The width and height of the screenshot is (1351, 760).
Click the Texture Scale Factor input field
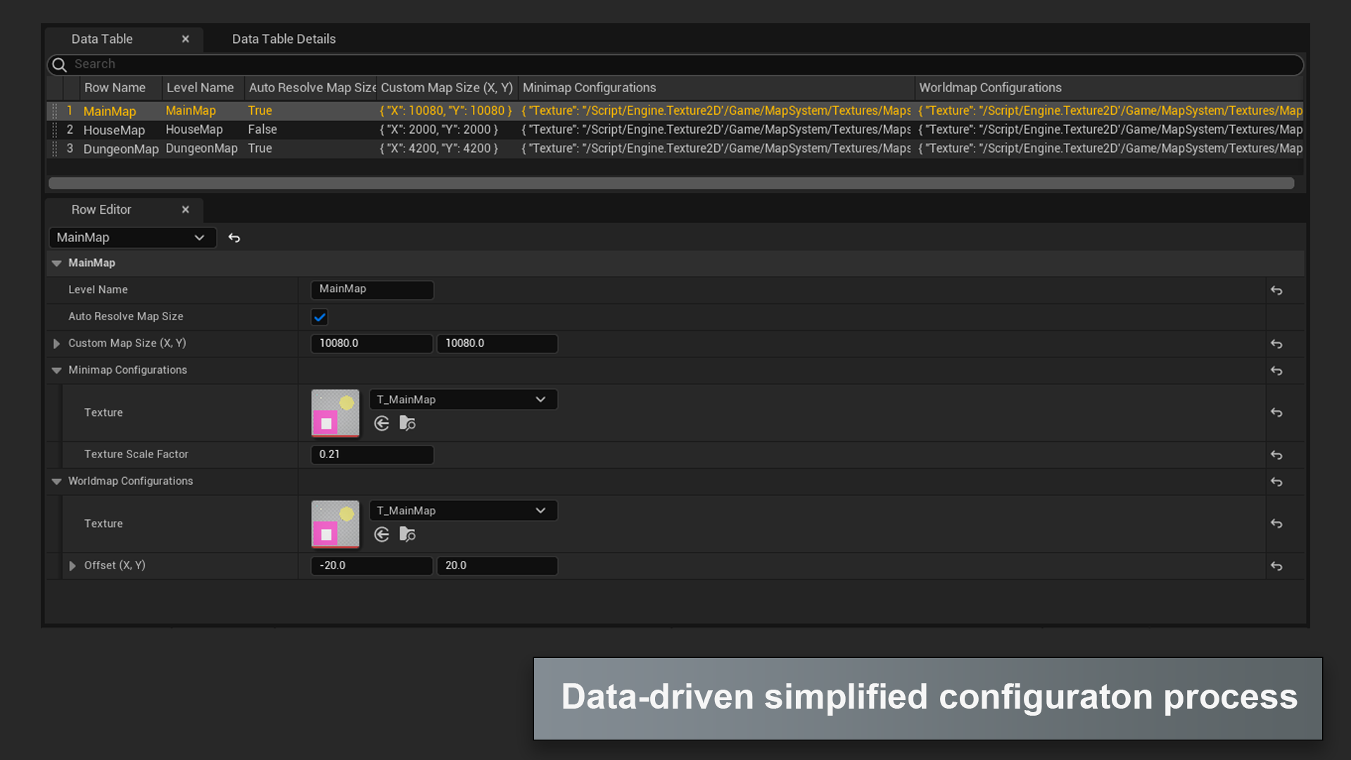[x=372, y=455]
